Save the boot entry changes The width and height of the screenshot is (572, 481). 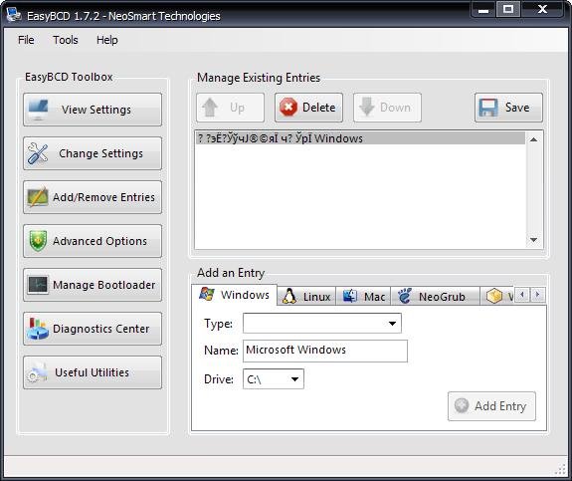click(x=508, y=108)
